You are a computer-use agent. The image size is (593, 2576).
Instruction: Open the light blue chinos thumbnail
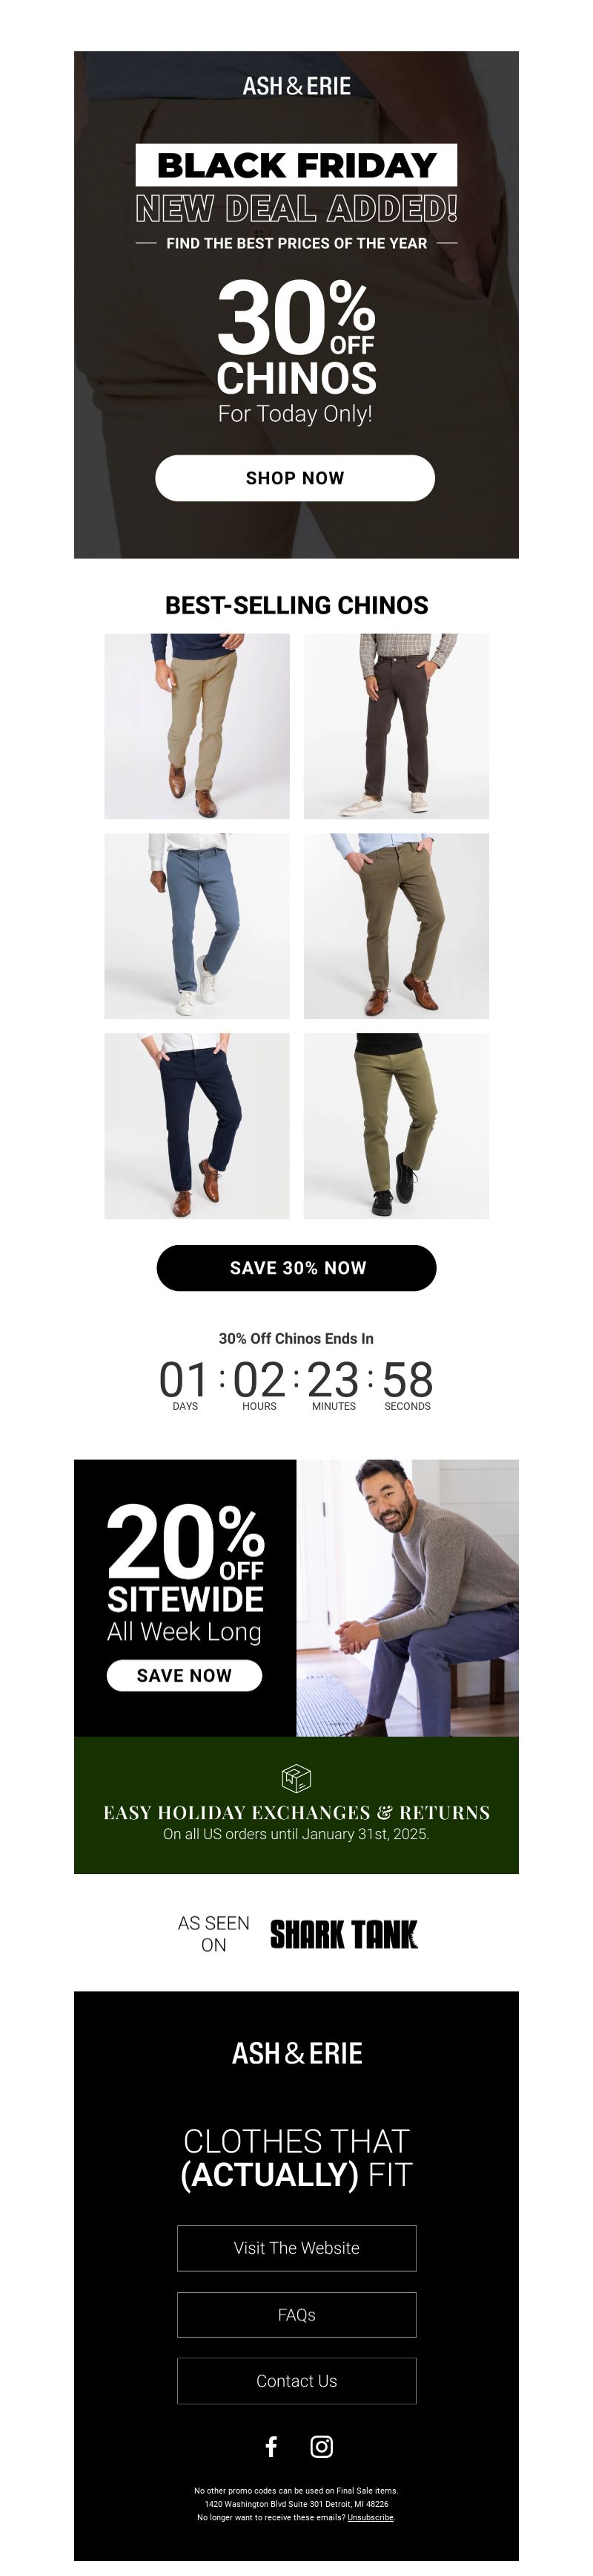click(x=196, y=926)
